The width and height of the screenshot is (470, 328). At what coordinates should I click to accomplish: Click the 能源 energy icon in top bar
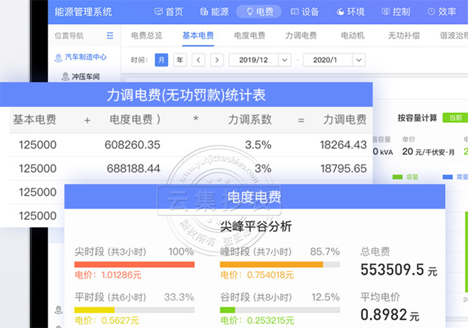point(204,11)
